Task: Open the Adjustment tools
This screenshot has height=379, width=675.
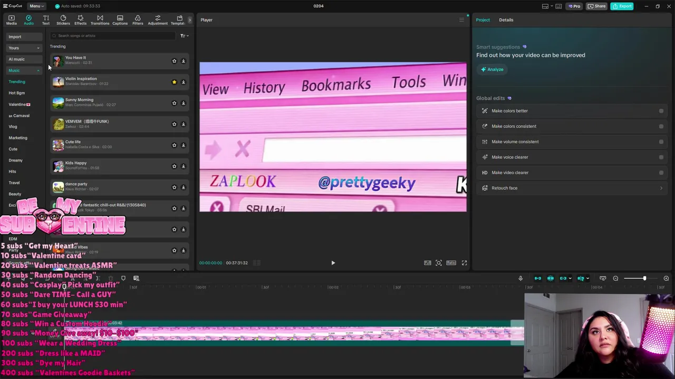Action: pyautogui.click(x=158, y=20)
